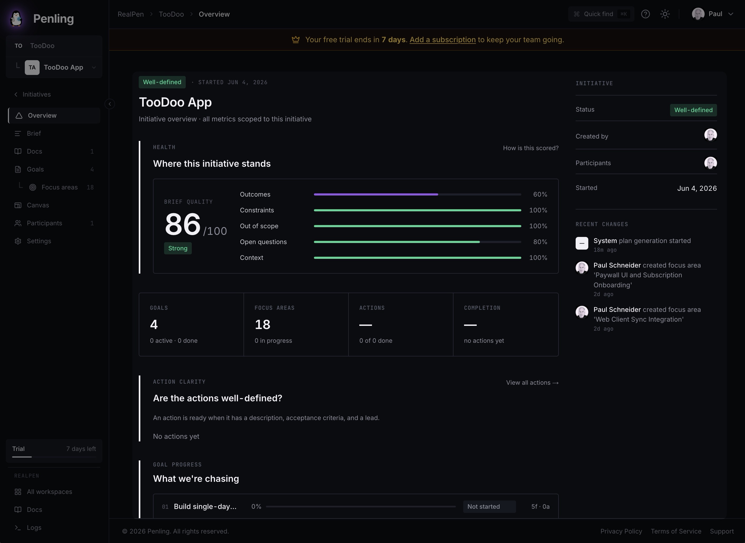Screen dimensions: 745x543
Task: Click the Focus areas target icon
Action: (32, 187)
